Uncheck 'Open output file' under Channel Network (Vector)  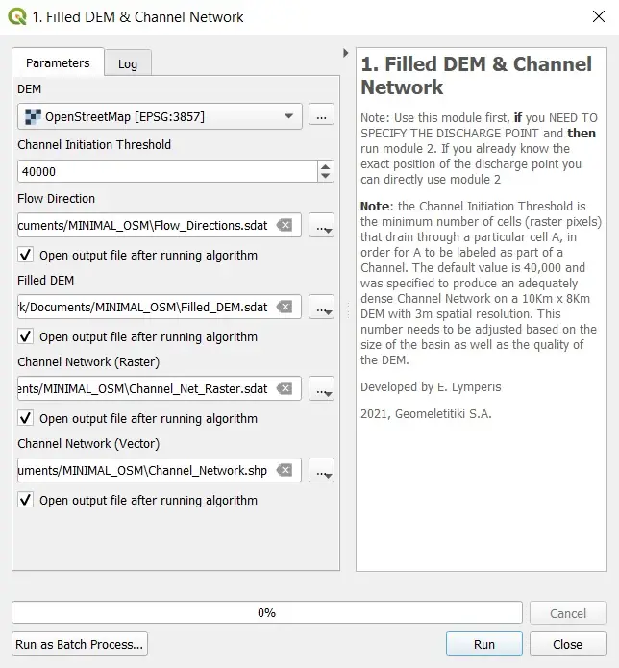click(x=26, y=500)
